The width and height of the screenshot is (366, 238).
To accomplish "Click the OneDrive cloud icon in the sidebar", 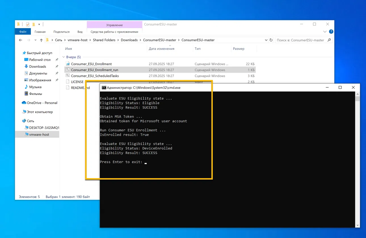I will pos(24,103).
